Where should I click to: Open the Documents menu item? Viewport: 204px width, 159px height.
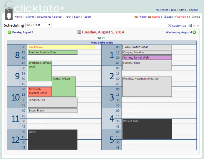pos(44,17)
